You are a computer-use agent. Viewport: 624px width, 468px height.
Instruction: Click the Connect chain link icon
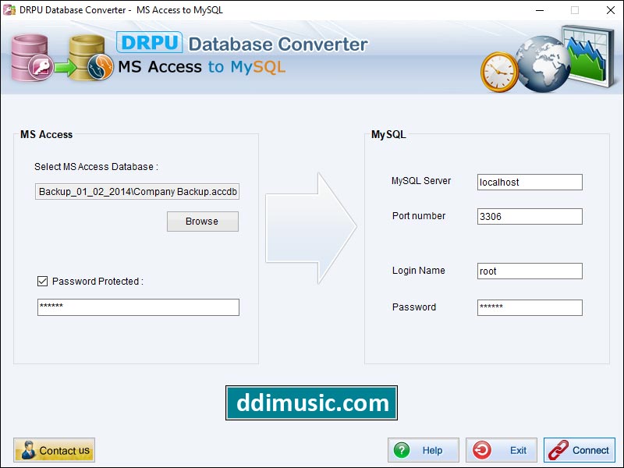[558, 450]
